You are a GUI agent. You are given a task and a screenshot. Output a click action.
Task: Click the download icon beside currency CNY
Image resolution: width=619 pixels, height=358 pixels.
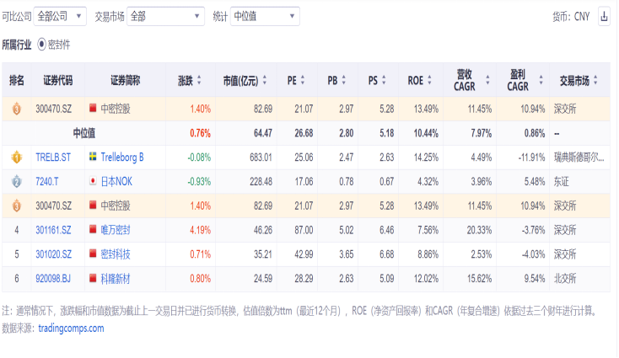pyautogui.click(x=604, y=17)
